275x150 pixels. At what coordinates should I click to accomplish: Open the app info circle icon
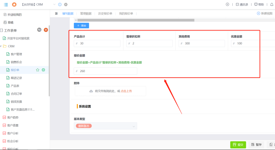(60, 5)
